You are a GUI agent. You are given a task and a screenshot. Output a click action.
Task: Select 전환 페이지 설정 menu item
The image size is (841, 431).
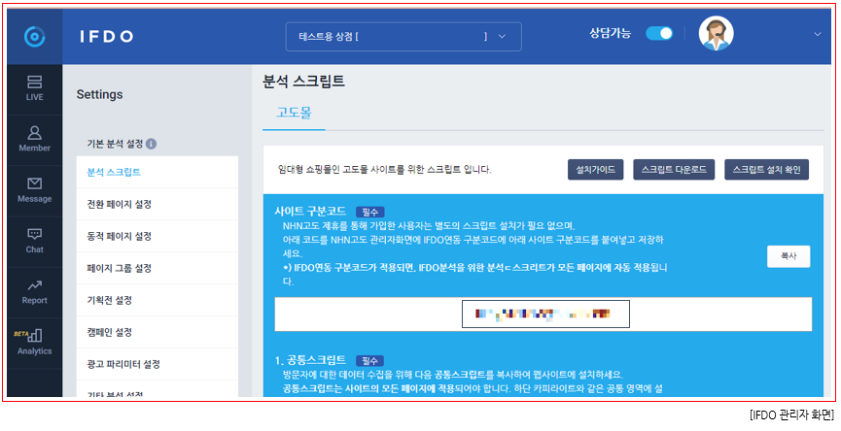tap(158, 204)
